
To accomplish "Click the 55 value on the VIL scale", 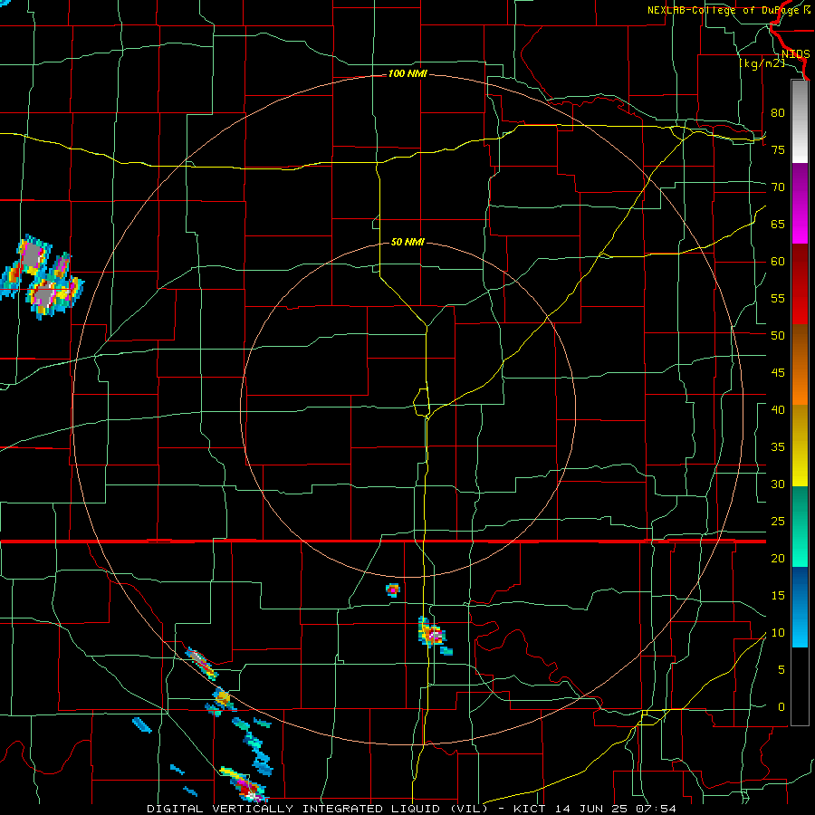I will 778,298.
